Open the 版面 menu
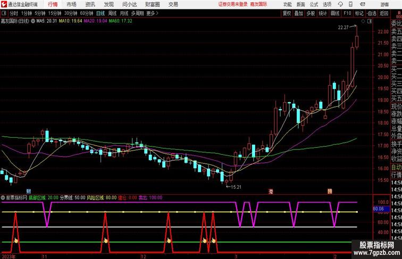 coord(301,4)
